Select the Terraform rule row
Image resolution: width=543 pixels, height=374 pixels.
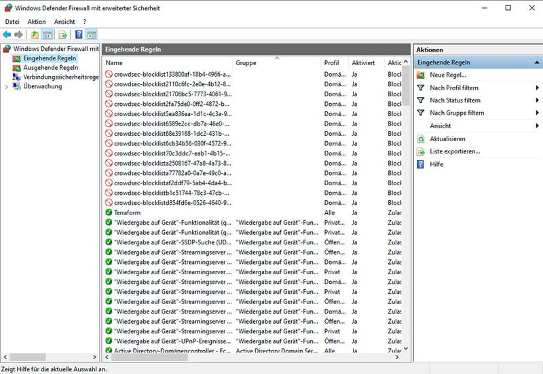252,212
